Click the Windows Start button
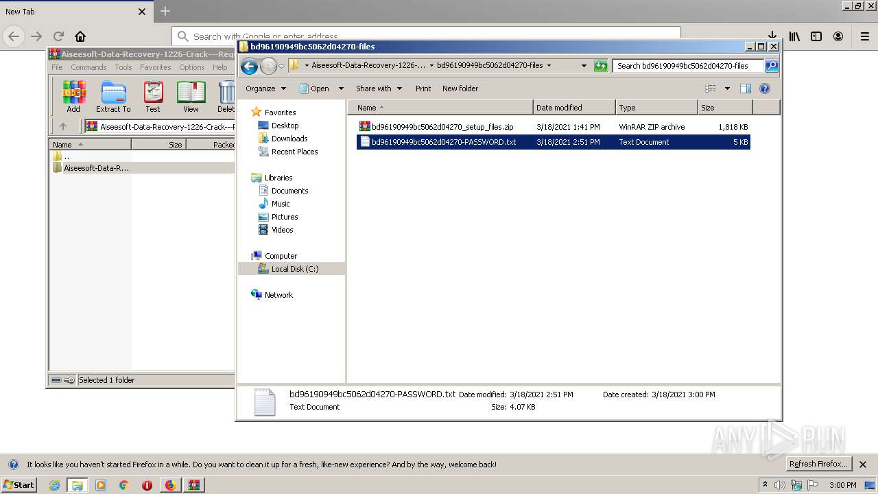The height and width of the screenshot is (494, 878). (x=19, y=485)
